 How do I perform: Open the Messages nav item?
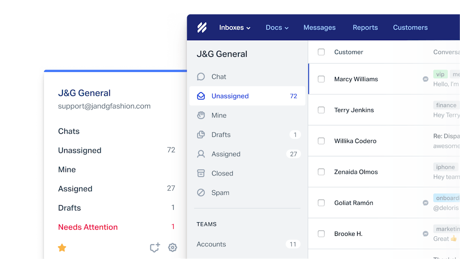coord(320,28)
